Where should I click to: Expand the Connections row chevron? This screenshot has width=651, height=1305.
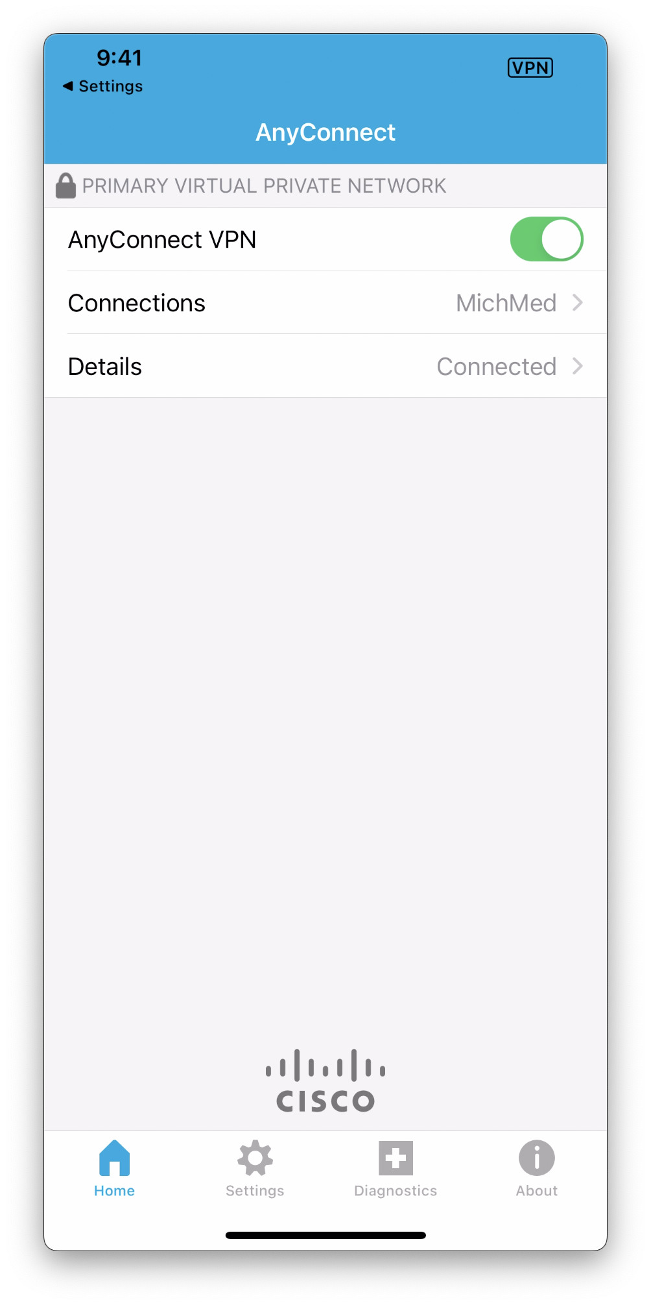pos(577,302)
